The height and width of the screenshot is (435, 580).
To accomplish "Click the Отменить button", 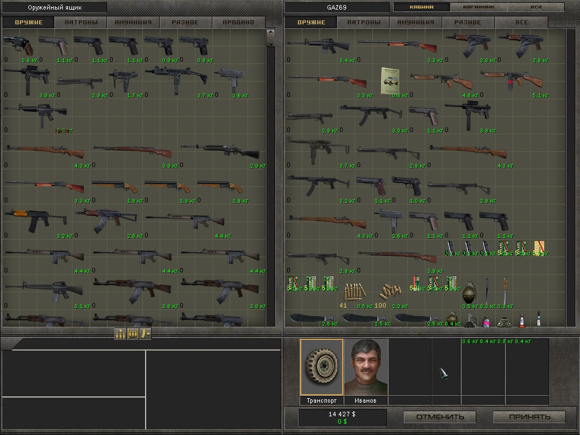I will [439, 416].
